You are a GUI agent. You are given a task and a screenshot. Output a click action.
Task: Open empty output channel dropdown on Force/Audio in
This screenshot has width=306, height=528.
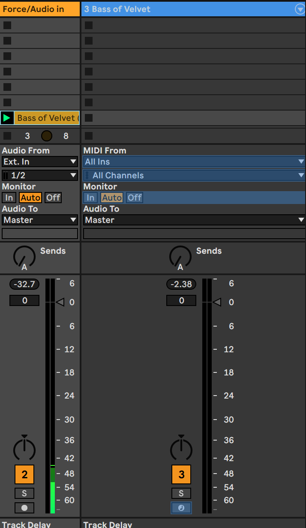[x=40, y=234]
